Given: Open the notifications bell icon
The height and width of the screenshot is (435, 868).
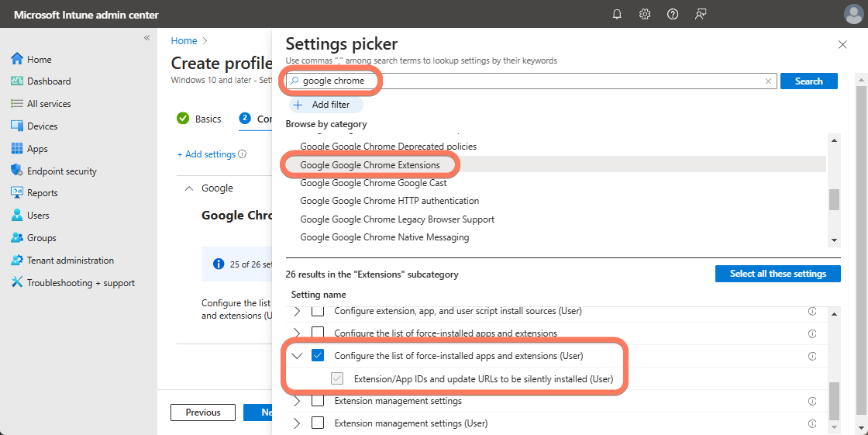Looking at the screenshot, I should 617,14.
